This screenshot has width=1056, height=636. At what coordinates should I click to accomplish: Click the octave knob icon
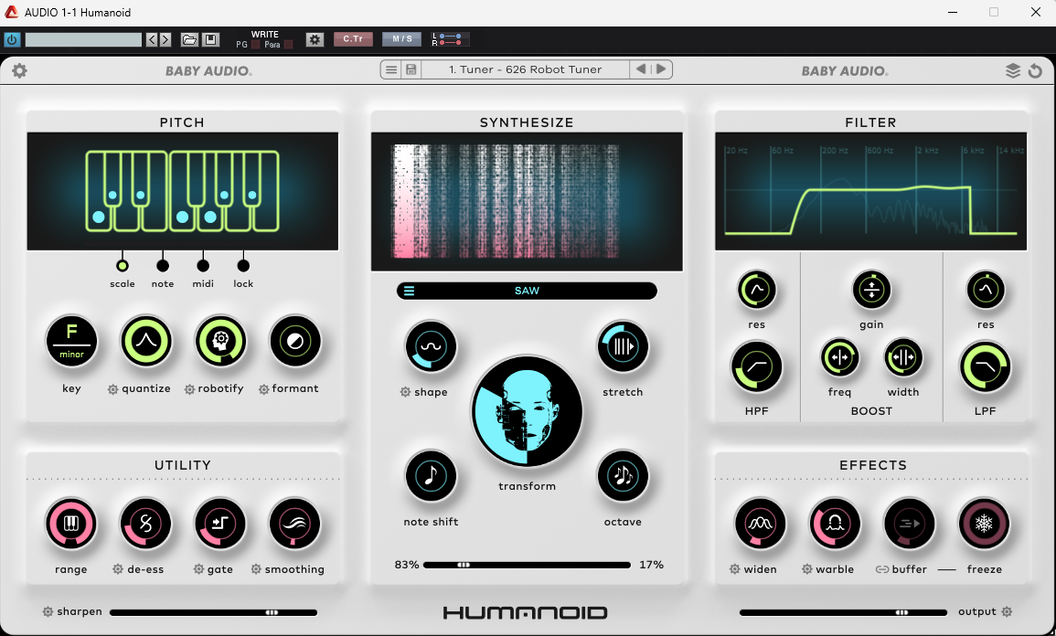click(x=623, y=476)
